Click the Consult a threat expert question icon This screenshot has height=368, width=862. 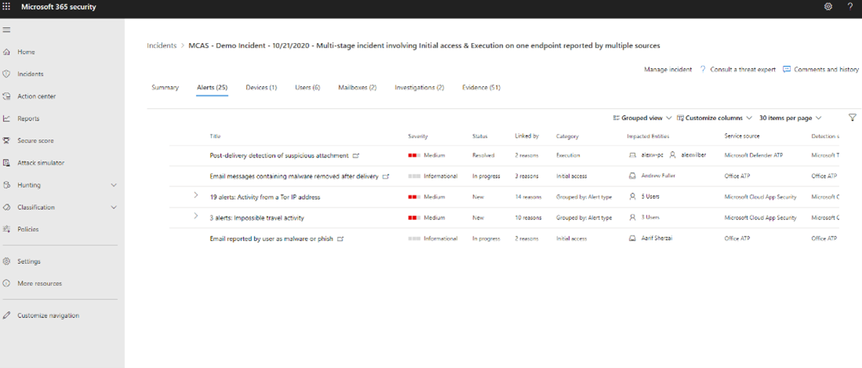pos(703,69)
